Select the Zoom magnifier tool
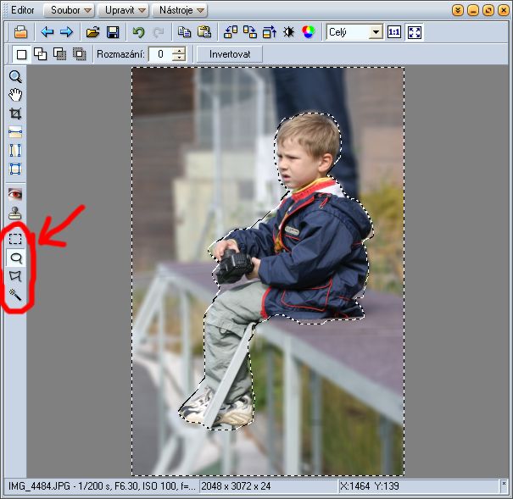513x499 pixels. 15,76
